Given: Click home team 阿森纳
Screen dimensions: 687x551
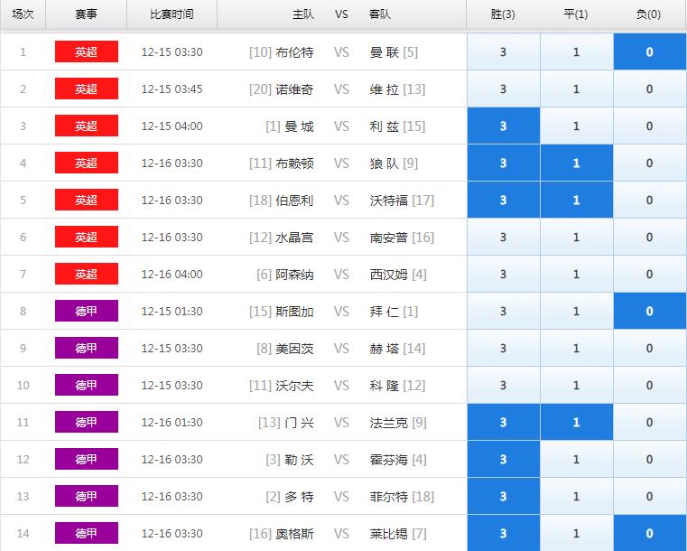Looking at the screenshot, I should [294, 275].
